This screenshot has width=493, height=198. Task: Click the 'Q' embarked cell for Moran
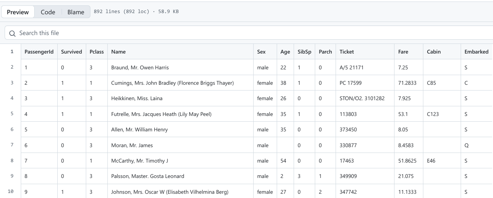point(466,145)
